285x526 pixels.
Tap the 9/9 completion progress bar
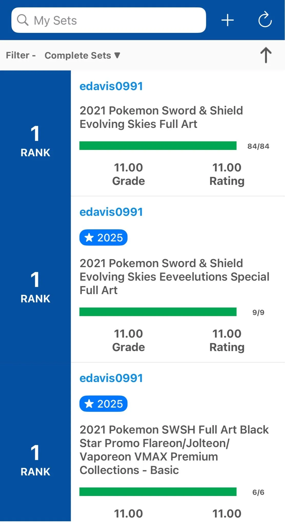(x=158, y=312)
